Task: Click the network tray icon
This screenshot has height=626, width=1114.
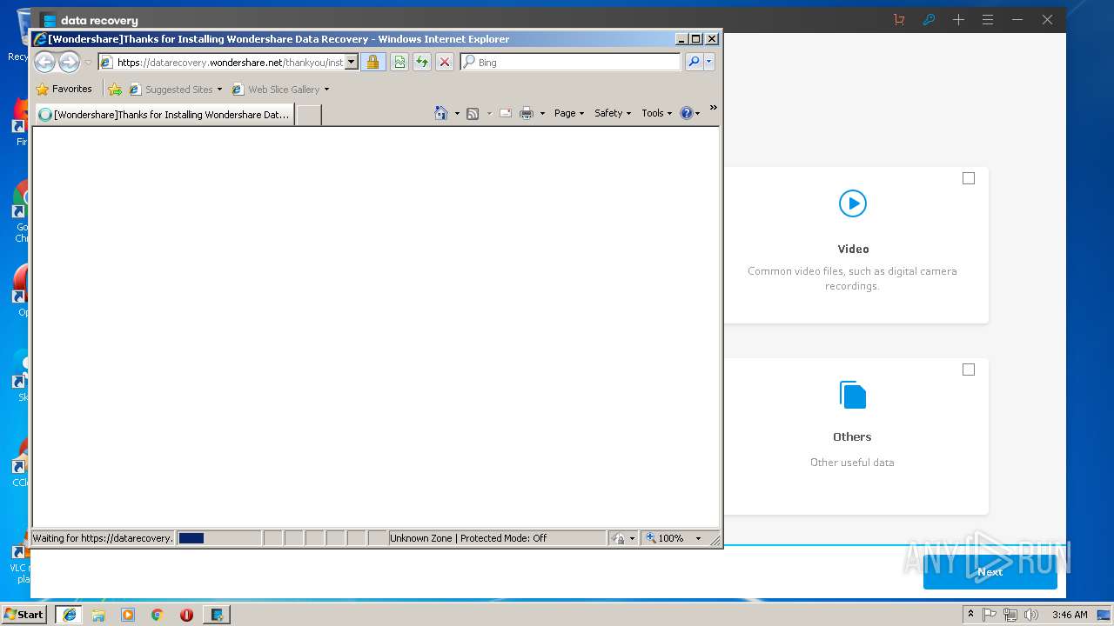Action: [1010, 615]
